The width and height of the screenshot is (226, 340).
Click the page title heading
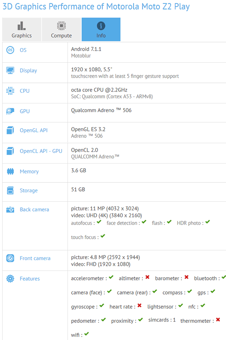[96, 6]
